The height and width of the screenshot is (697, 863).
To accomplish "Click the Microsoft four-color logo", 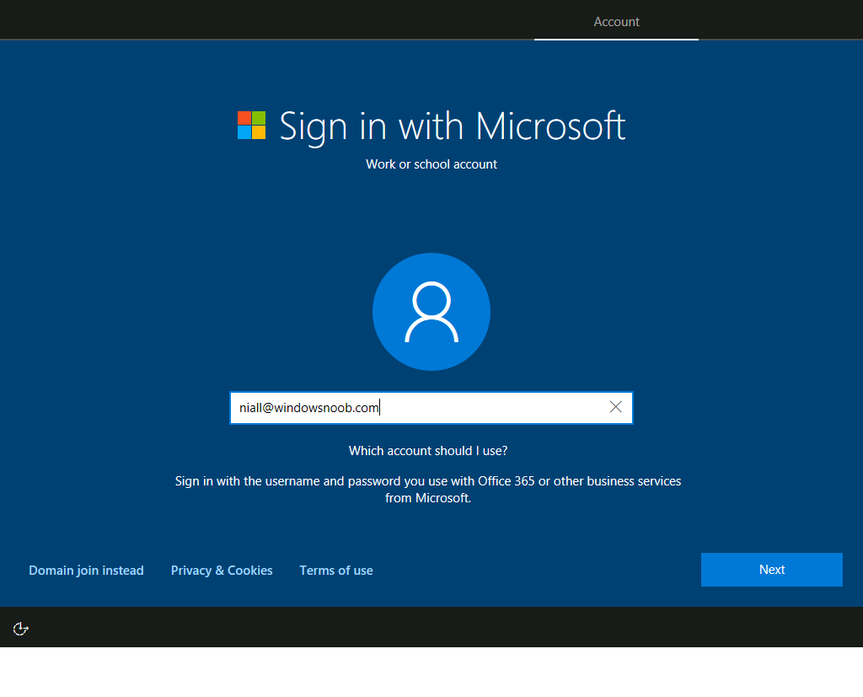I will (x=251, y=125).
